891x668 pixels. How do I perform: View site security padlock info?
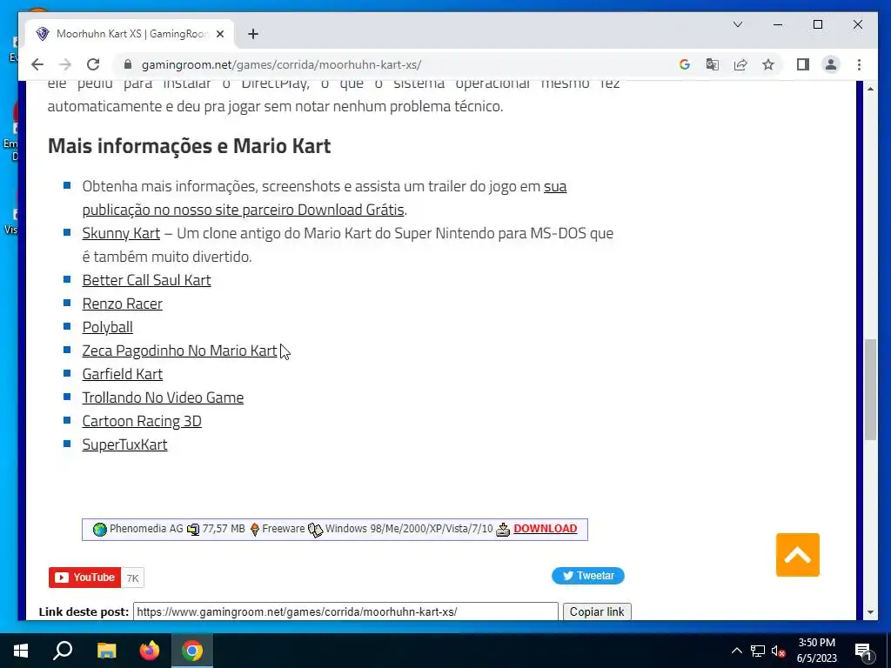128,64
